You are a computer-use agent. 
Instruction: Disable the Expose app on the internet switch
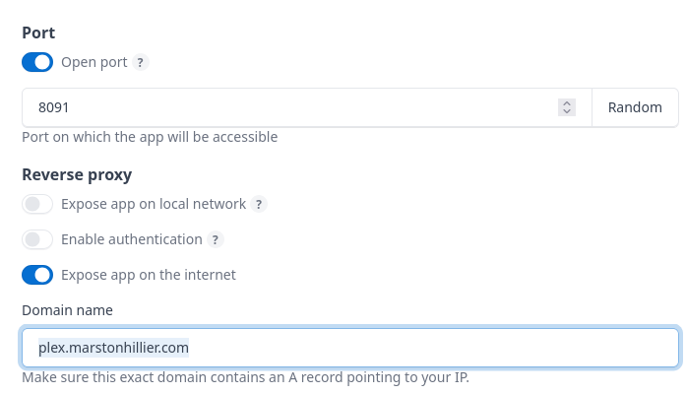point(37,275)
